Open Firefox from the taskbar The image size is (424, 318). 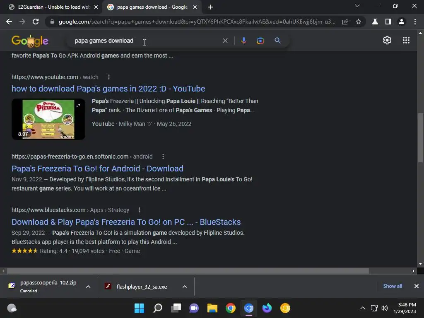[267, 308]
